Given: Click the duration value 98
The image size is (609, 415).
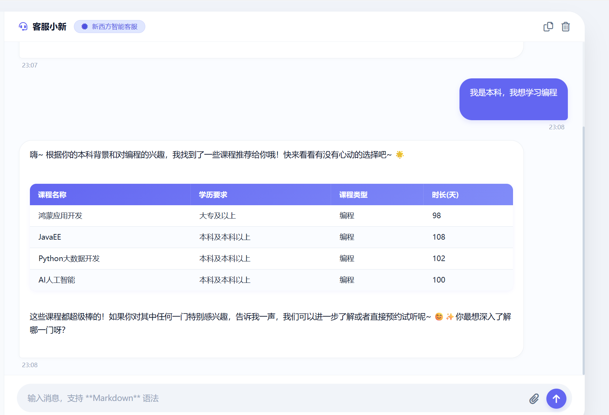Looking at the screenshot, I should pyautogui.click(x=437, y=216).
